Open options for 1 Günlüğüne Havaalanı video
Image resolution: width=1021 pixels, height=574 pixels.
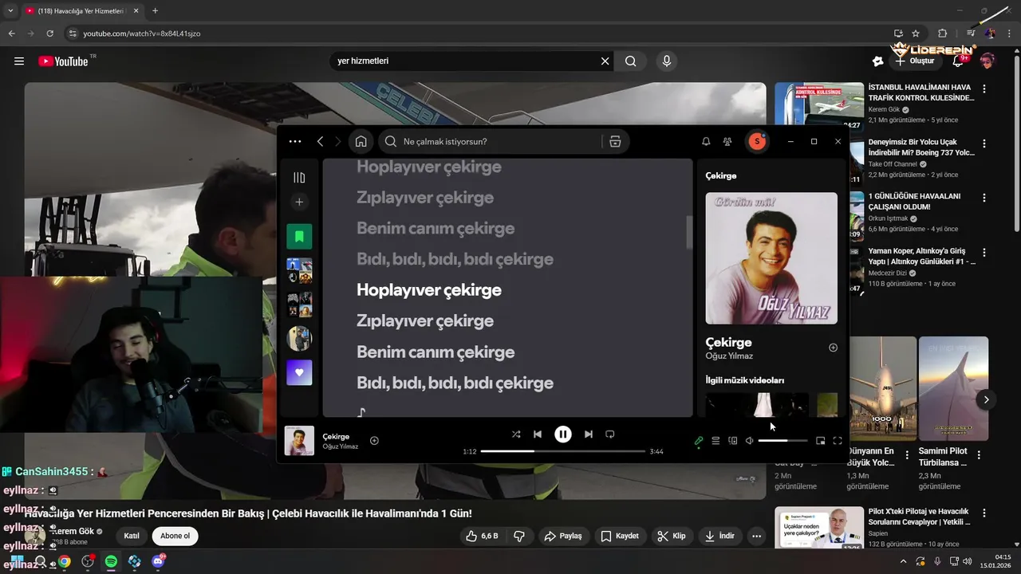[x=984, y=199]
